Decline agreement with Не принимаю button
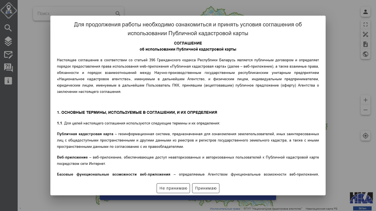 click(x=173, y=188)
